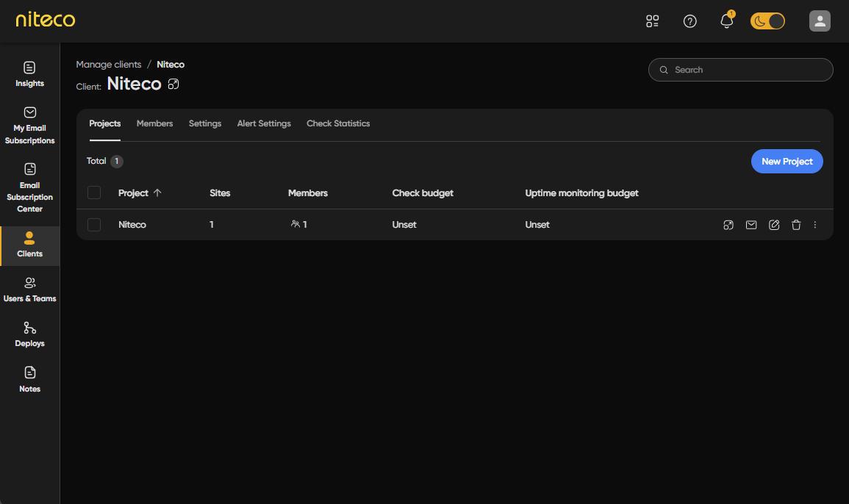Open the notifications bell
Screen dimensions: 849x504
(x=727, y=21)
